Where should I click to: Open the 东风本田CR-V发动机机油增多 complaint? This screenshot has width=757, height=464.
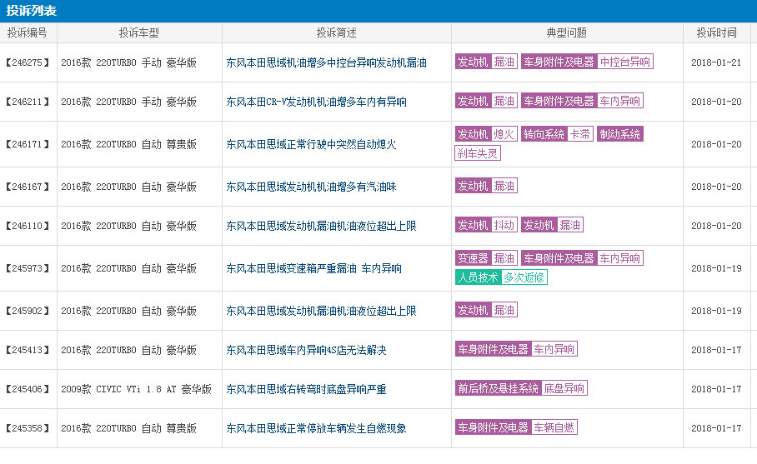coord(316,102)
